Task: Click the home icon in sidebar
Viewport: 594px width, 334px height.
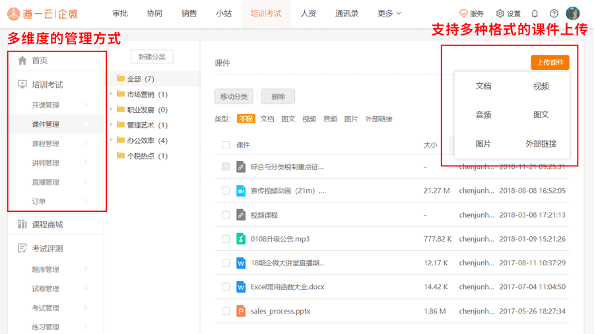Action: point(22,61)
